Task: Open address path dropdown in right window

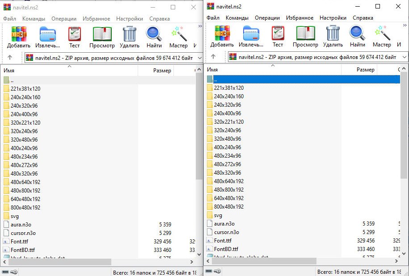Action: click(404, 57)
